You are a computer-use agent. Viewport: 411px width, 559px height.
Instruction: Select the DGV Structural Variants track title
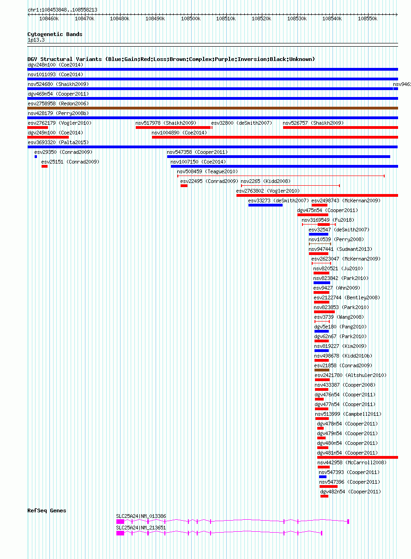[171, 59]
